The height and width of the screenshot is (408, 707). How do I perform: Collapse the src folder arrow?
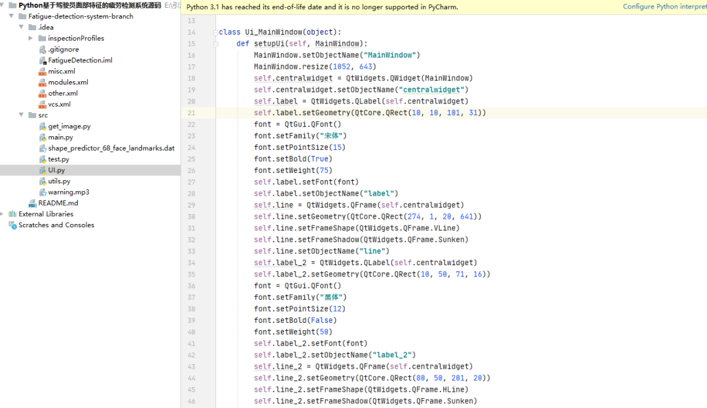(x=22, y=115)
